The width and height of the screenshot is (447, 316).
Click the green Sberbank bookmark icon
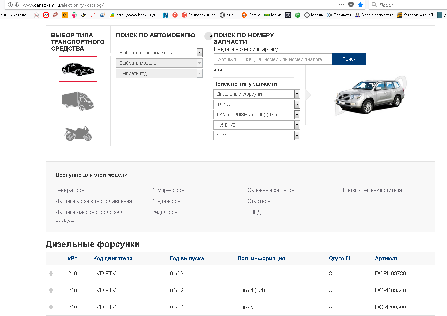click(298, 15)
